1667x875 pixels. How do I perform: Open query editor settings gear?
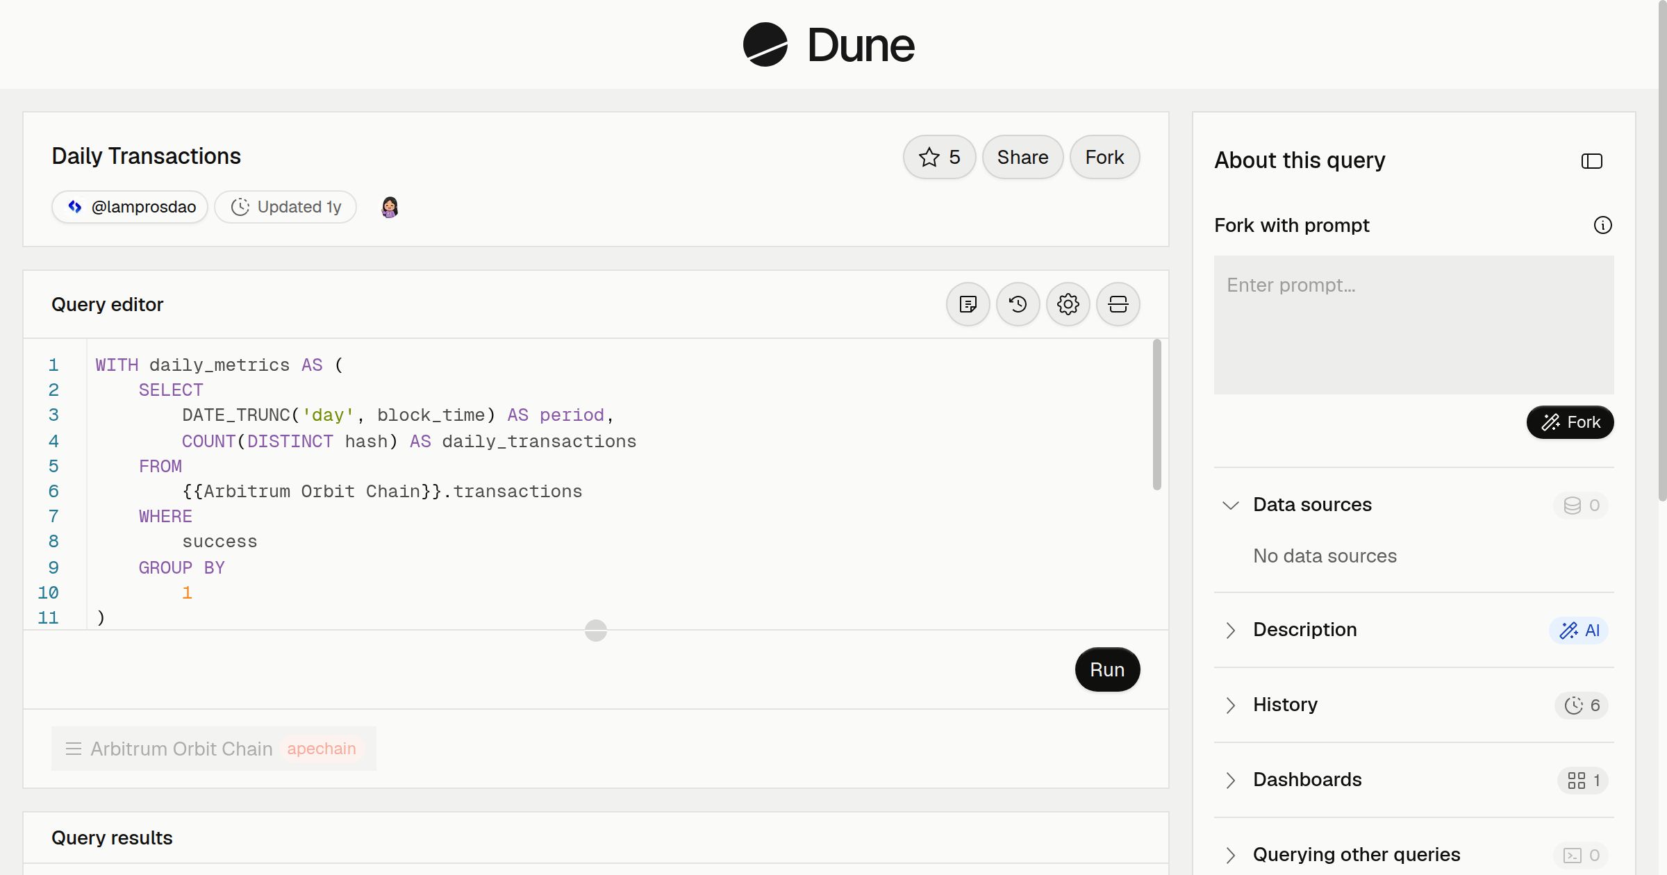(x=1068, y=304)
